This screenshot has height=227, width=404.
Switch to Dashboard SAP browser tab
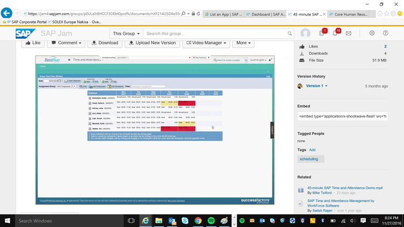(266, 14)
